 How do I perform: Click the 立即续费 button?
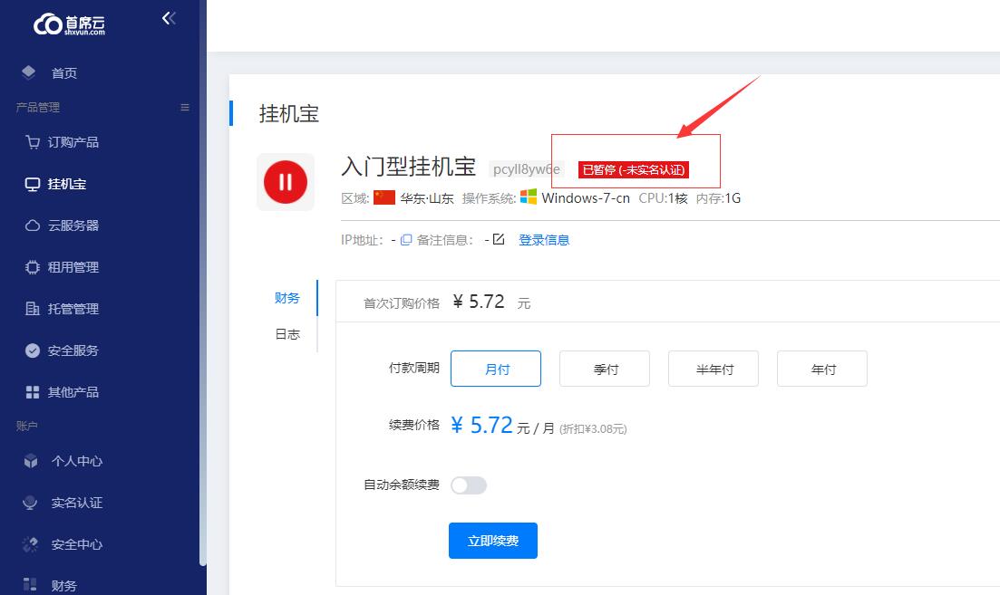493,541
